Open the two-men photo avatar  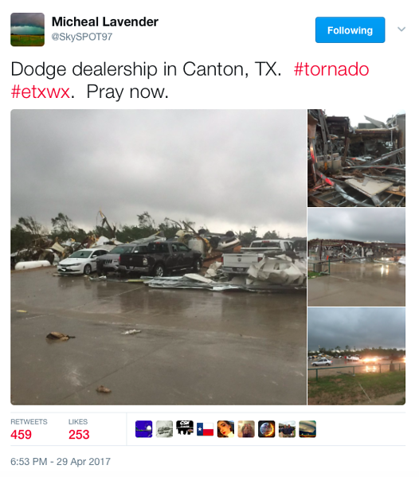[x=287, y=429]
